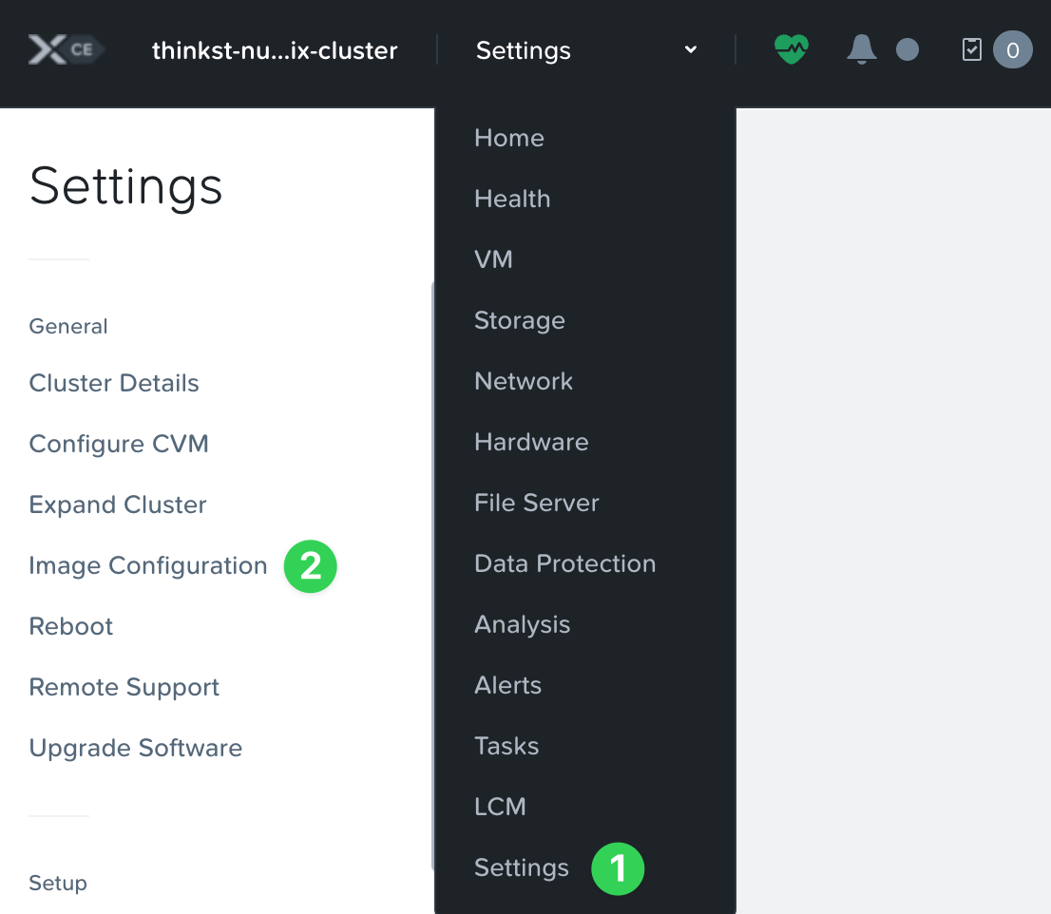
Task: Open the tasks clipboard icon
Action: pyautogui.click(x=972, y=49)
